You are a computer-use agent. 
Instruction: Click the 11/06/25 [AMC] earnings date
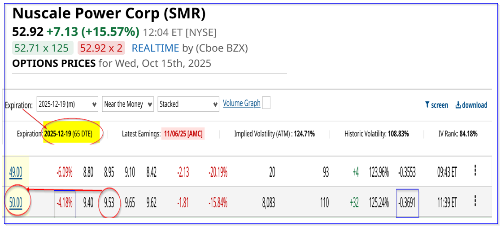click(183, 134)
